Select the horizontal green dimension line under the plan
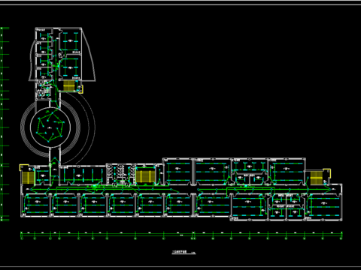This screenshot has width=361, height=270. coord(181,233)
